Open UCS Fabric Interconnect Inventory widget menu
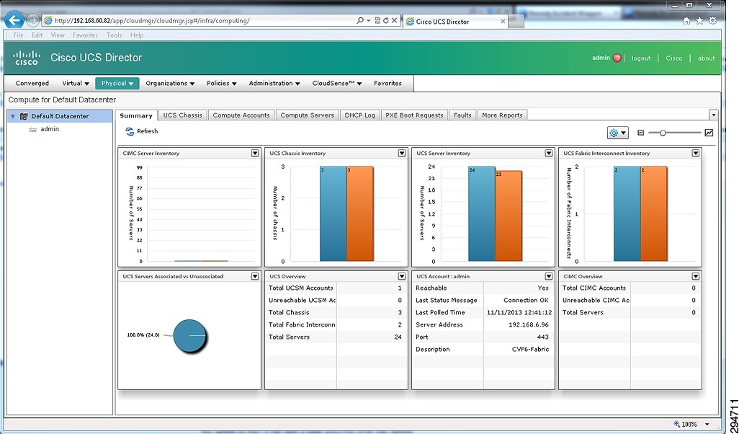Viewport: 739px width, 434px height. [x=696, y=154]
